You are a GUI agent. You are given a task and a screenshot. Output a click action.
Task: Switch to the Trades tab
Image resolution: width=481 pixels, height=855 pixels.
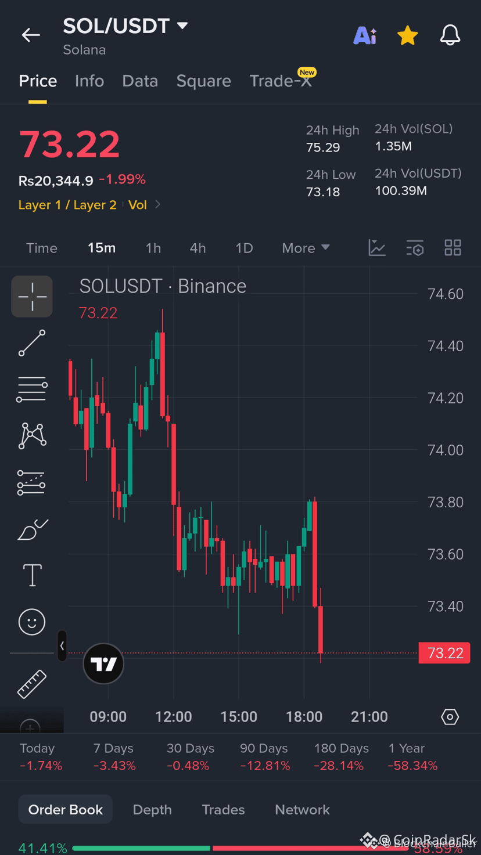(223, 810)
